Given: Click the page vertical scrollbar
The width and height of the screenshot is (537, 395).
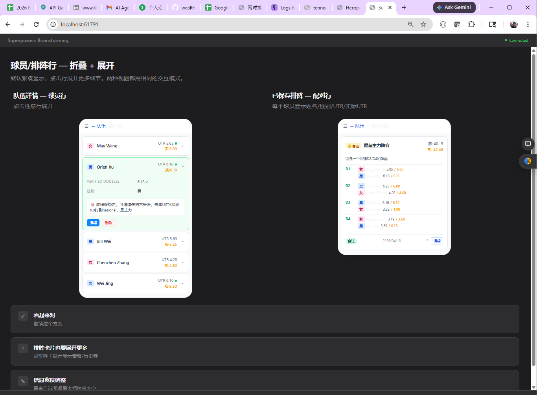Looking at the screenshot, I should tap(533, 197).
